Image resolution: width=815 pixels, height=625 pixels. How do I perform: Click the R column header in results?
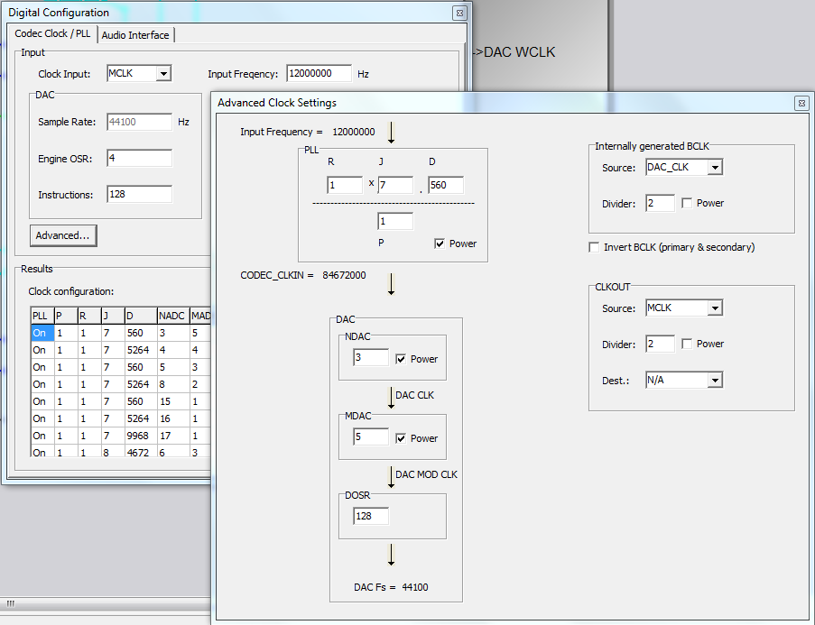tap(88, 316)
